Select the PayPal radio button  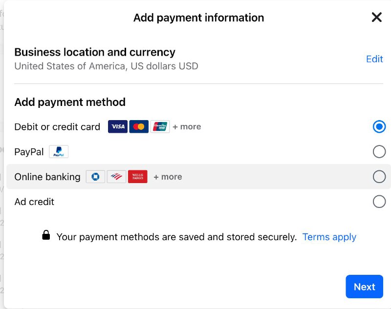379,152
